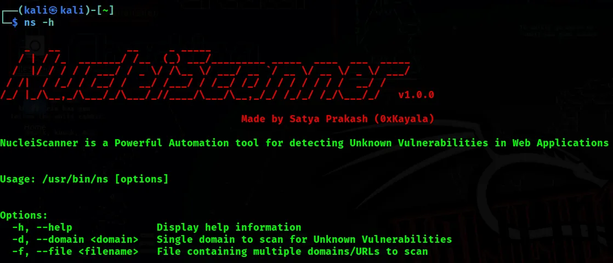
Task: Click the 'Display help information' description
Action: coord(229,227)
